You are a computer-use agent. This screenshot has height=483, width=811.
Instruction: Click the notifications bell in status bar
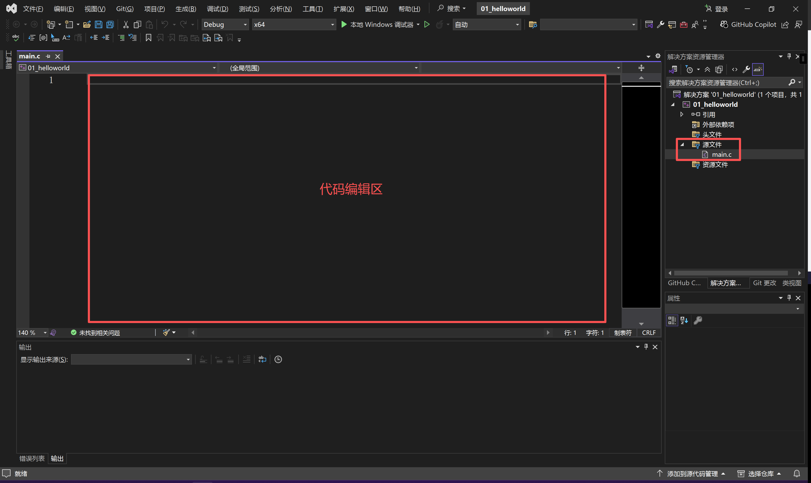[797, 474]
